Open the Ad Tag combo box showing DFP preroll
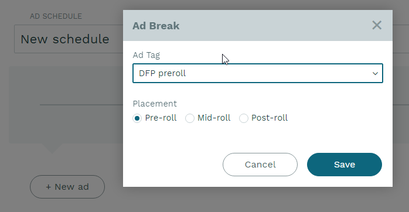 pyautogui.click(x=258, y=73)
